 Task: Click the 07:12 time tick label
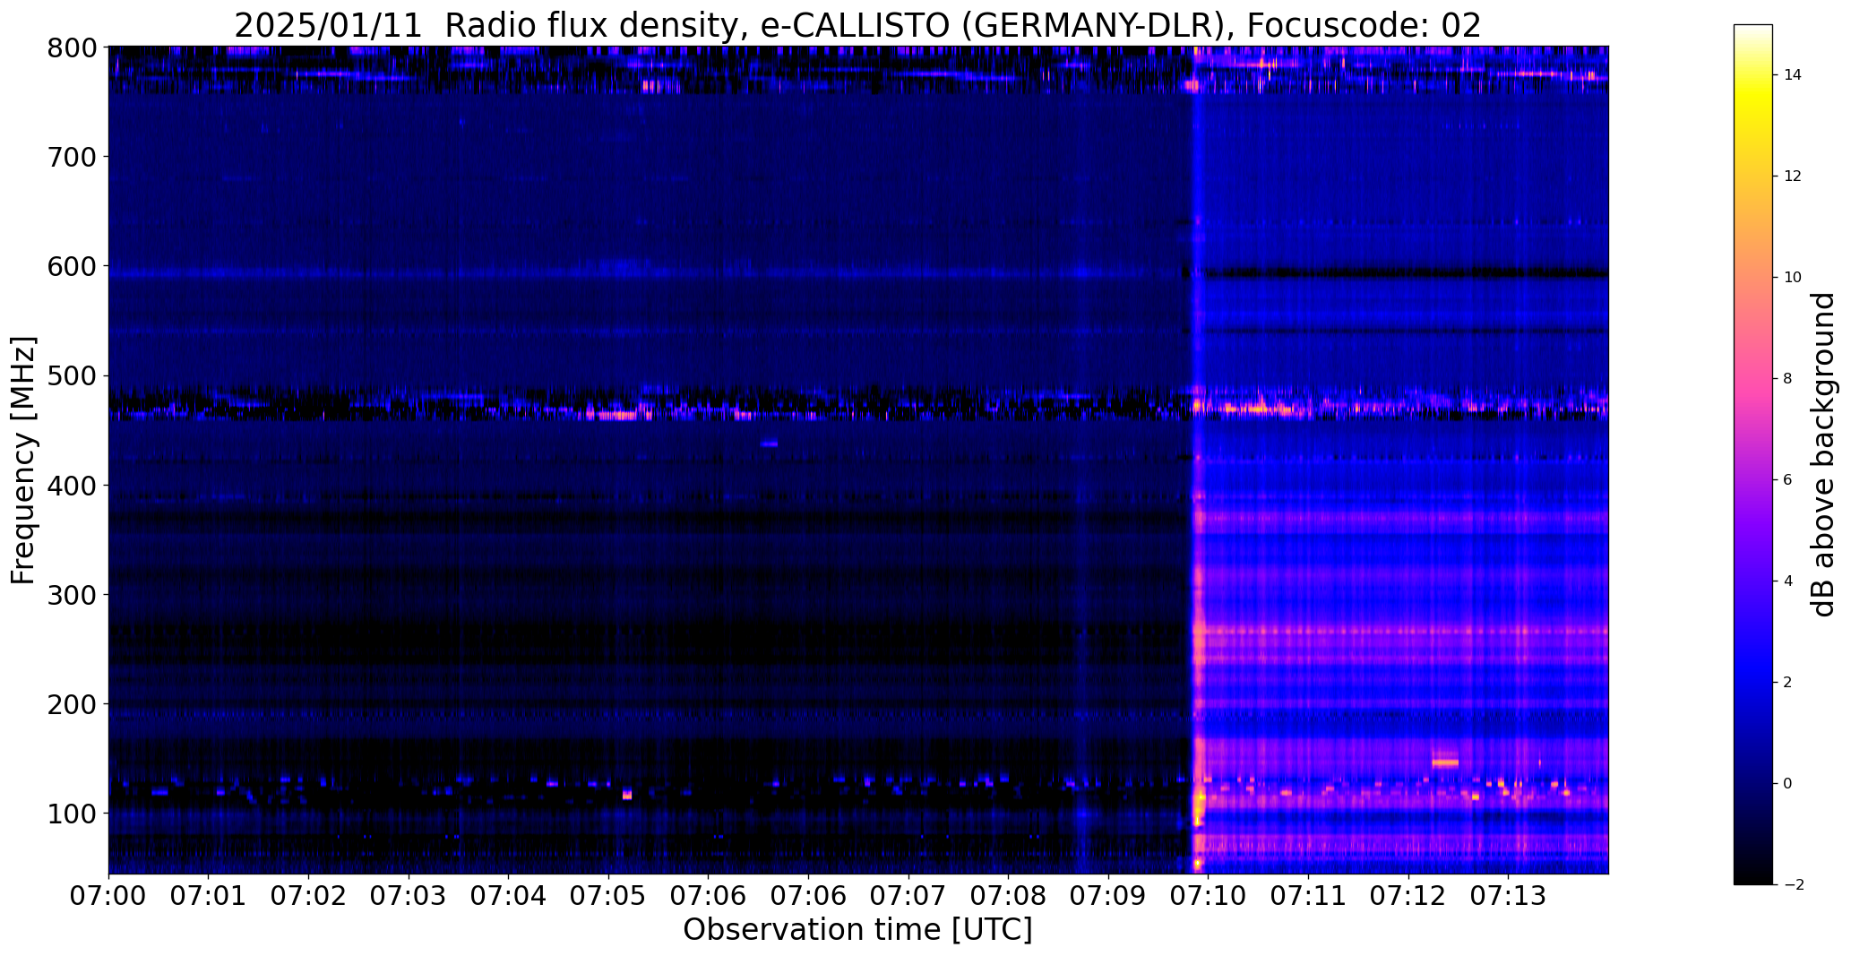pyautogui.click(x=1408, y=896)
